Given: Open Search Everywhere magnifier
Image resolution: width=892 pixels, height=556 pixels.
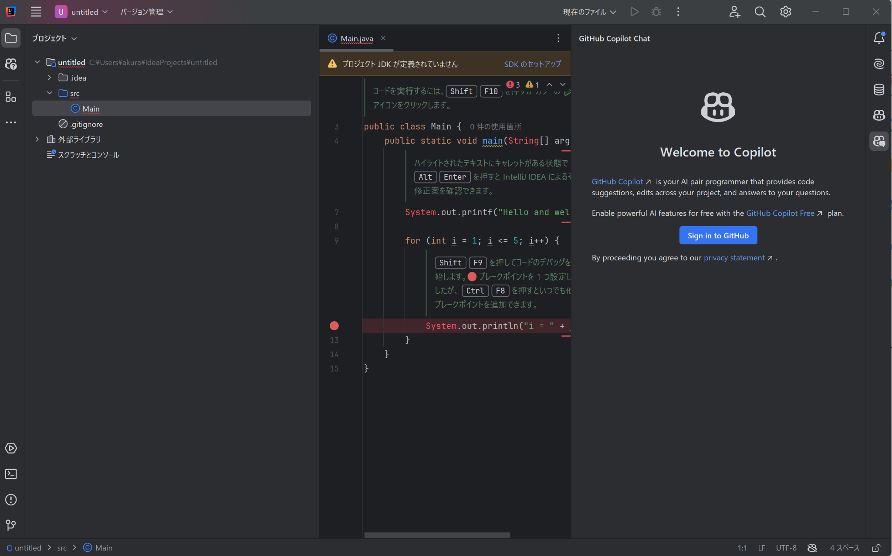Looking at the screenshot, I should point(760,12).
